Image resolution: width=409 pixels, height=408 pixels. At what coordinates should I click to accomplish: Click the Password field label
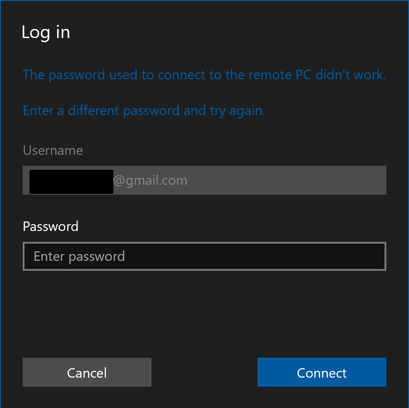pyautogui.click(x=50, y=226)
